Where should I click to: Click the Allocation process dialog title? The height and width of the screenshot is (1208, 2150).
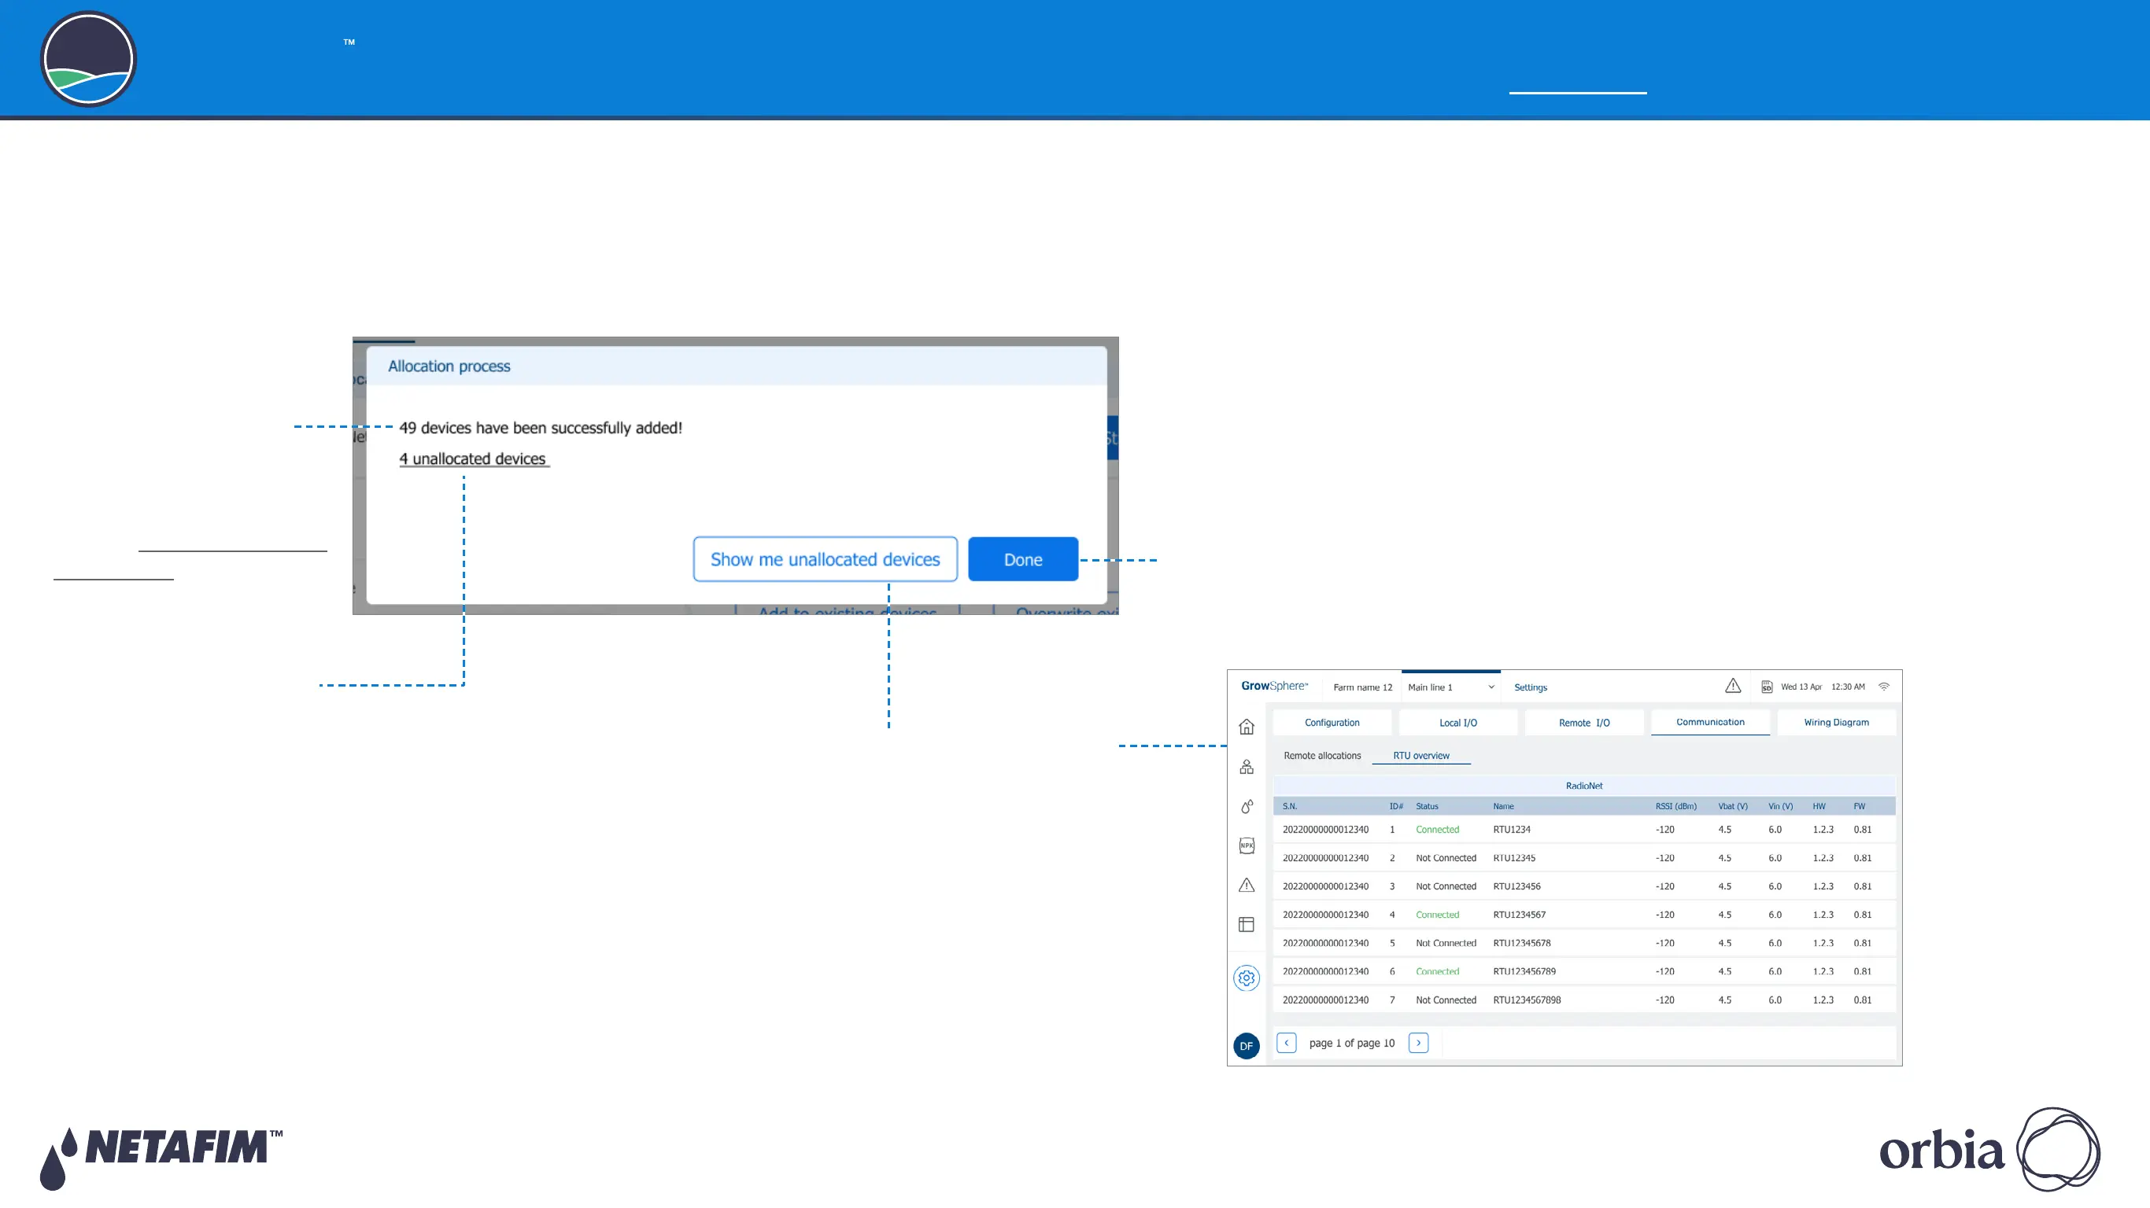(x=449, y=366)
